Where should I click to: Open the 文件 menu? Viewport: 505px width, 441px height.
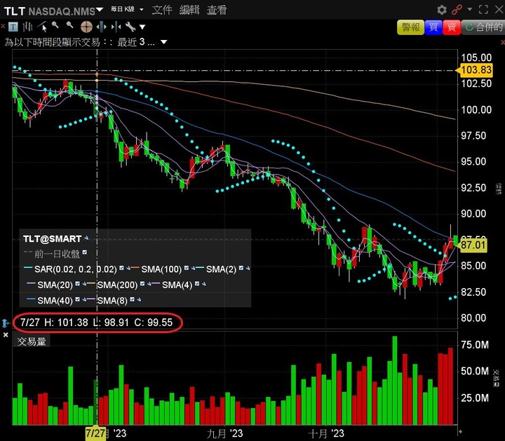coord(162,10)
